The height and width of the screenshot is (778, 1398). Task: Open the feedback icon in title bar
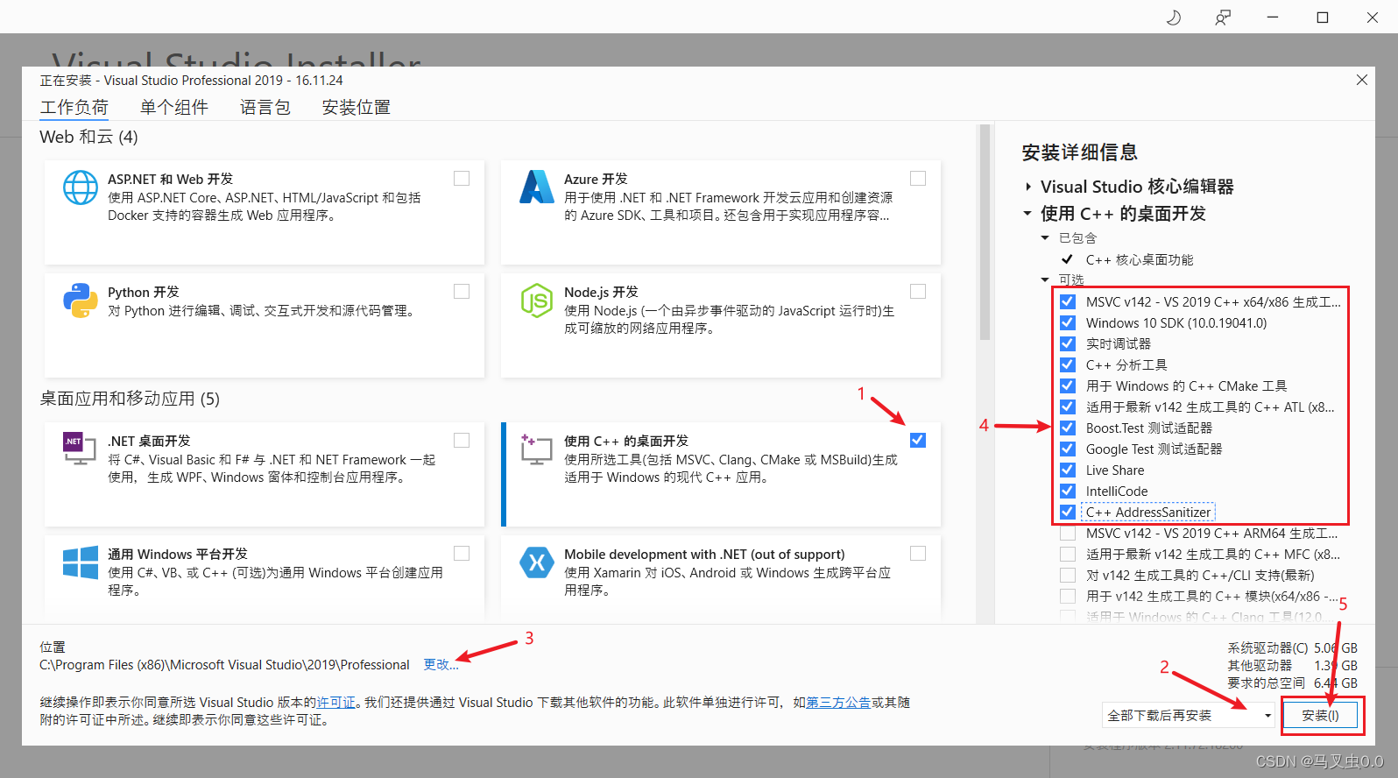1223,18
